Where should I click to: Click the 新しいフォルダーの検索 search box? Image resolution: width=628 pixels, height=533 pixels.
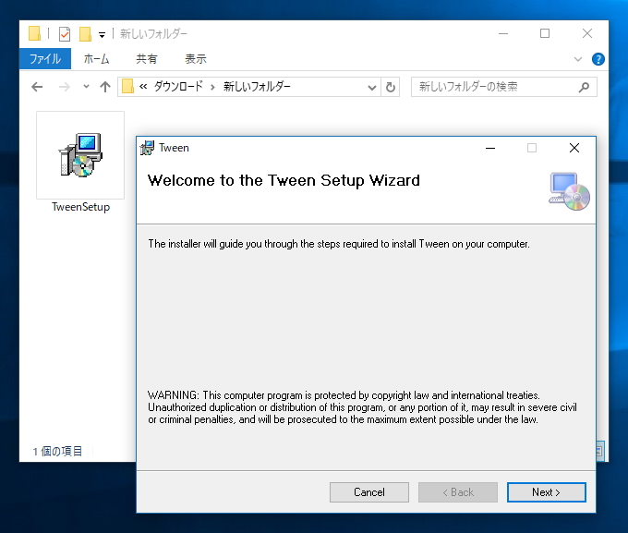point(504,87)
